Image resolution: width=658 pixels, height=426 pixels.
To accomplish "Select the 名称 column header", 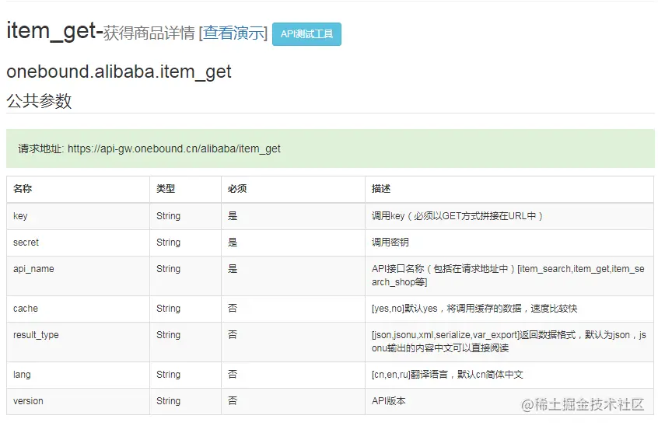I will coord(23,189).
